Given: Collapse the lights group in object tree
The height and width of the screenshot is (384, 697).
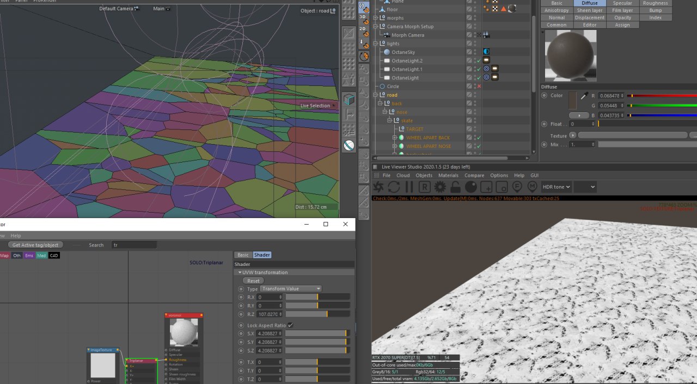Looking at the screenshot, I should point(375,44).
